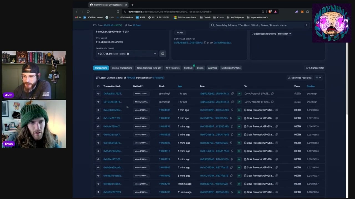This screenshot has width=355, height=199.
Task: Preview transaction 0xab5ea59ccdc with eye icon
Action: 98,167
